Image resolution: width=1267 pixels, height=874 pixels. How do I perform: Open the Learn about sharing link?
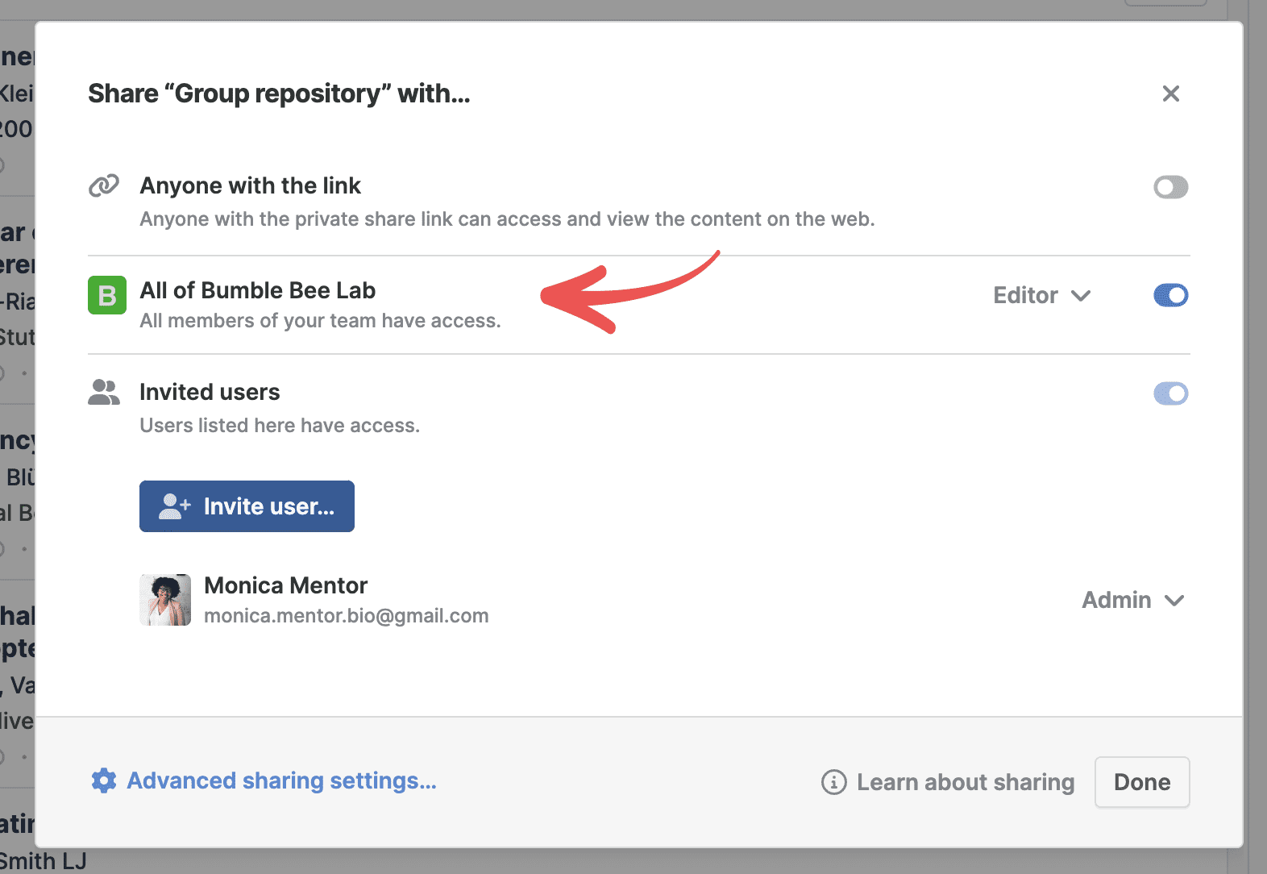(x=965, y=782)
